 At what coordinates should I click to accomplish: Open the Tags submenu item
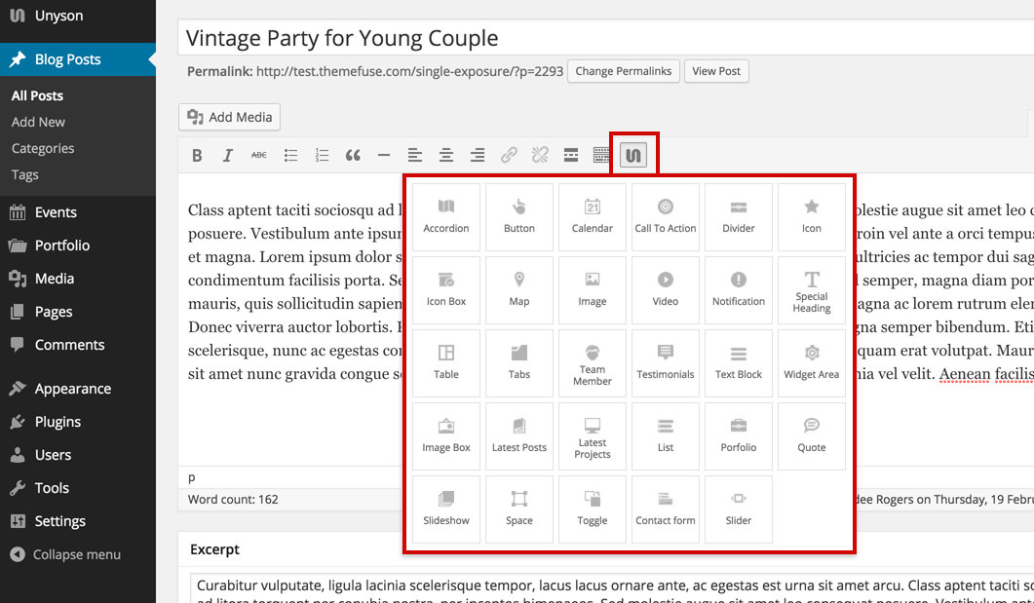(x=25, y=174)
